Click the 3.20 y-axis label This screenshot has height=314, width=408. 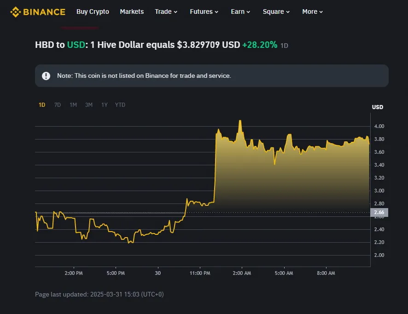(379, 178)
